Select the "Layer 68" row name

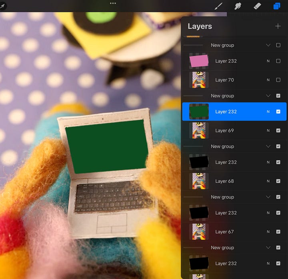224,181
